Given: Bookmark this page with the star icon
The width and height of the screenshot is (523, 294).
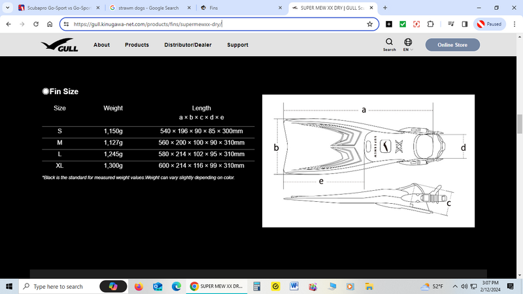Looking at the screenshot, I should pos(369,24).
